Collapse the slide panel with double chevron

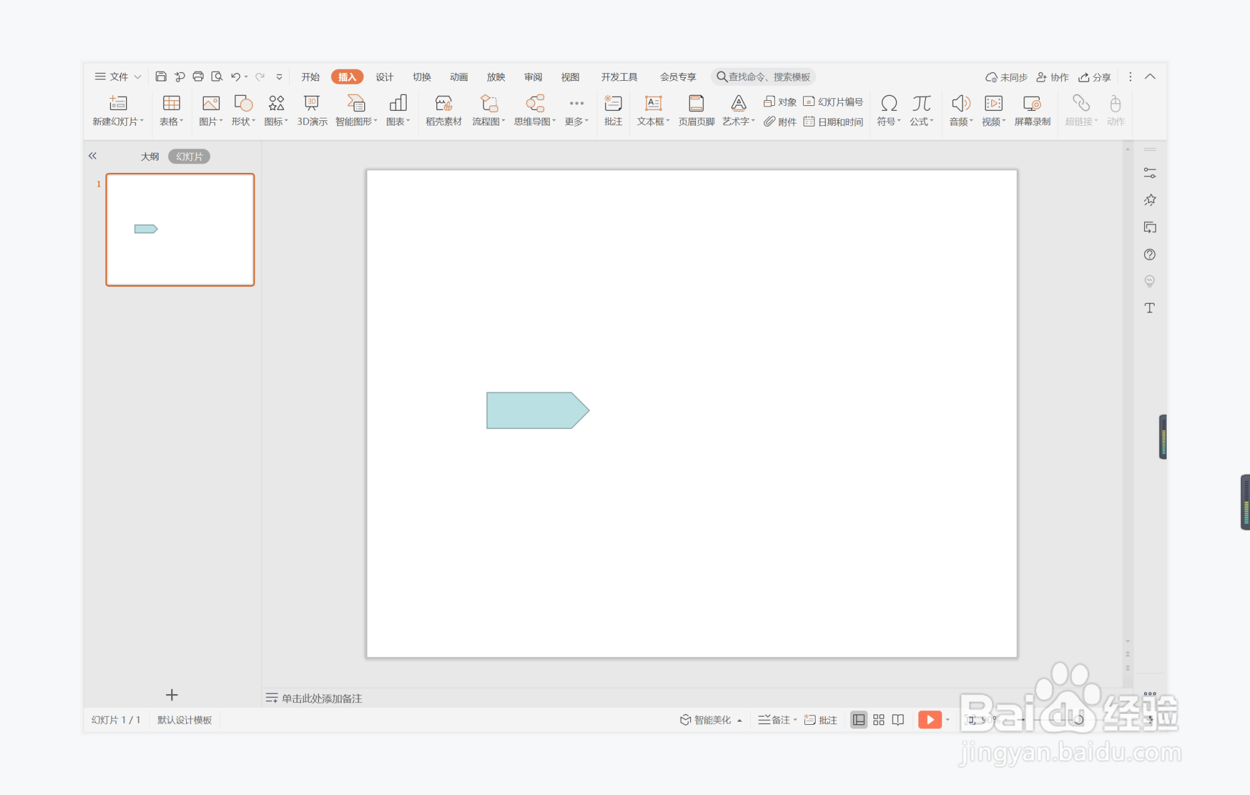(x=93, y=156)
